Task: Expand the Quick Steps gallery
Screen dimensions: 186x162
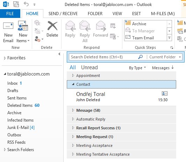Action: pos(169,38)
